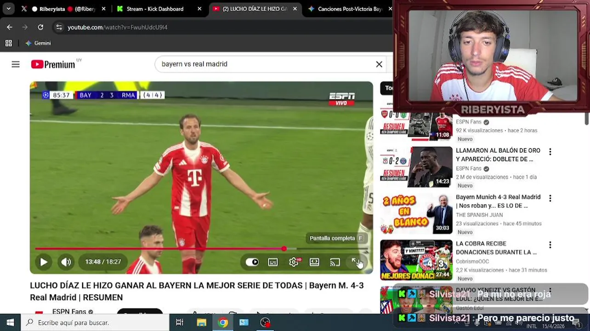Image resolution: width=590 pixels, height=331 pixels.
Task: Cast the video to a TV
Action: (x=335, y=262)
